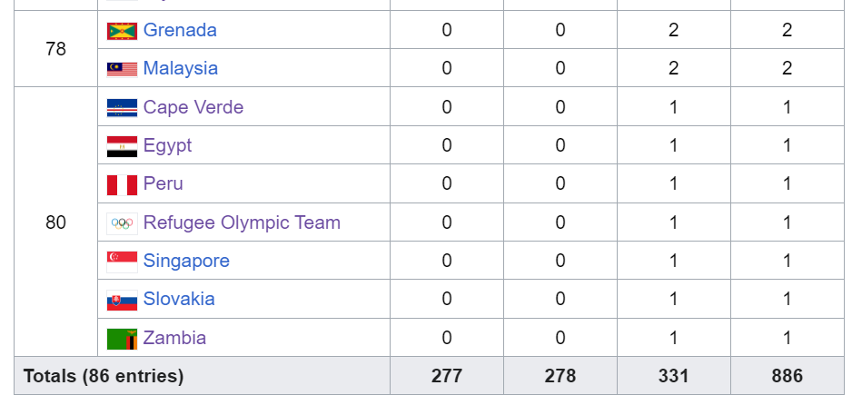Click the Cape Verde flag icon

tap(122, 108)
